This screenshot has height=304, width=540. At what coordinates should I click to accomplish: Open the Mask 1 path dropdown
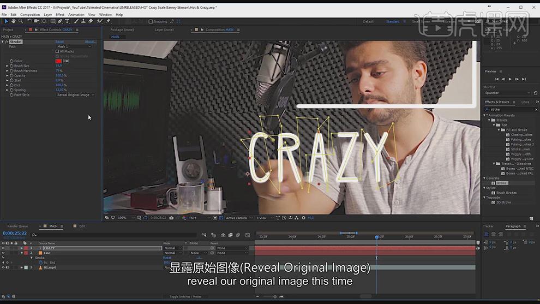(x=74, y=46)
